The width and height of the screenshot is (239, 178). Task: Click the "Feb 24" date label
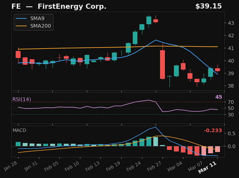pos(134,166)
